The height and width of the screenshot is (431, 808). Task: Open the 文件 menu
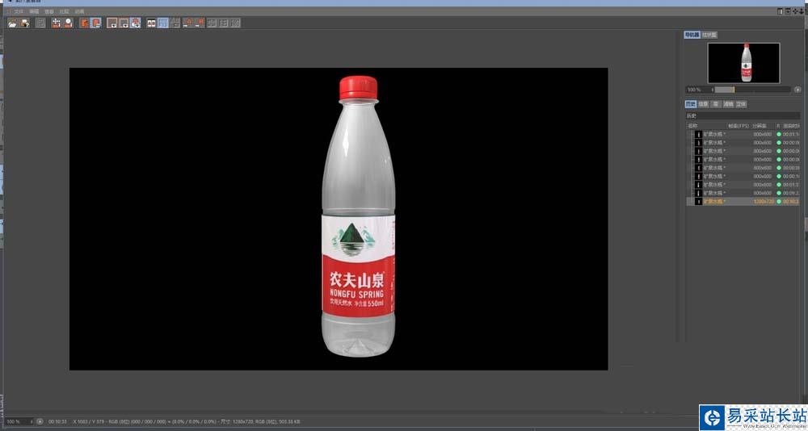click(19, 11)
